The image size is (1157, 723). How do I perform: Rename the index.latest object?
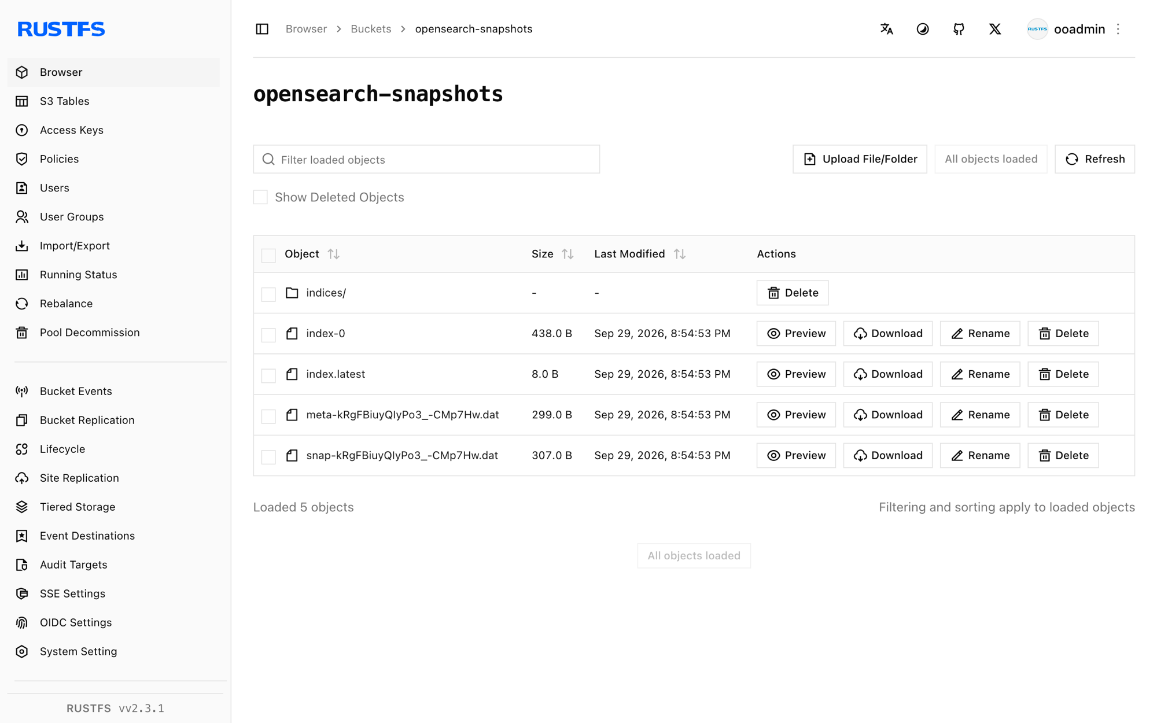[x=980, y=374]
